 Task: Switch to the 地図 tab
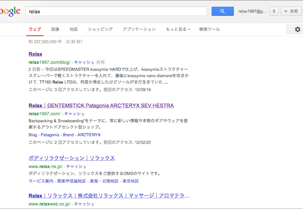click(x=73, y=29)
